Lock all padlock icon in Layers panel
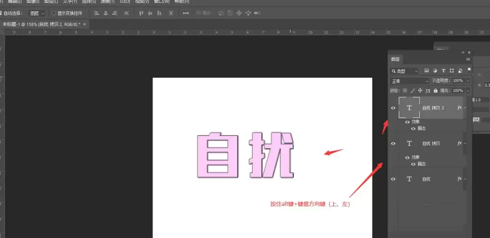The image size is (490, 238). click(436, 91)
